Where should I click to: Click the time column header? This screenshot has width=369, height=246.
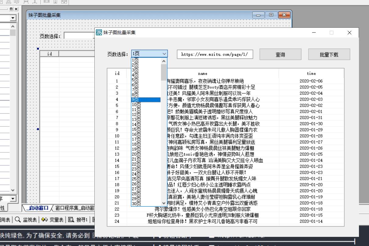311,73
